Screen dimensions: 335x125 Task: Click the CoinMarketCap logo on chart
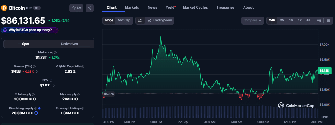tap(296, 105)
